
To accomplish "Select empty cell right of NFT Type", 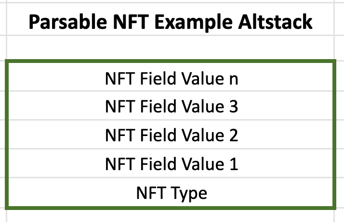I will click(x=340, y=193).
